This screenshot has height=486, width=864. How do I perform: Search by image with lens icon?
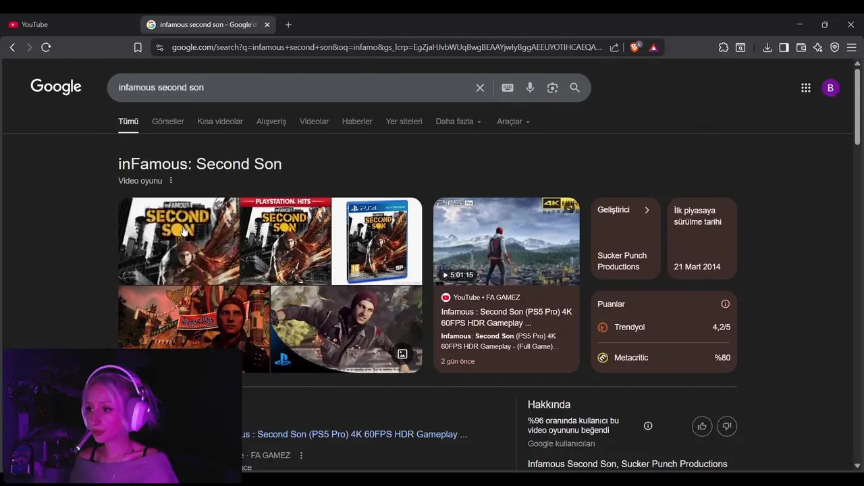pyautogui.click(x=552, y=88)
